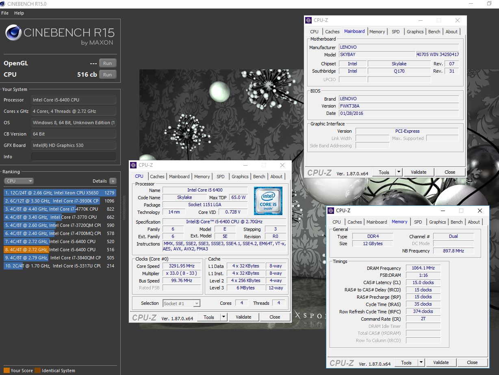Switch to SPD tab in CPU-Z Mainboard window
The image size is (499, 375).
[396, 32]
